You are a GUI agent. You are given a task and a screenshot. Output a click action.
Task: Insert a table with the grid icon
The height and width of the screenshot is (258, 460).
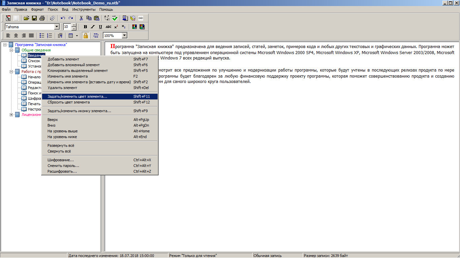[71, 36]
